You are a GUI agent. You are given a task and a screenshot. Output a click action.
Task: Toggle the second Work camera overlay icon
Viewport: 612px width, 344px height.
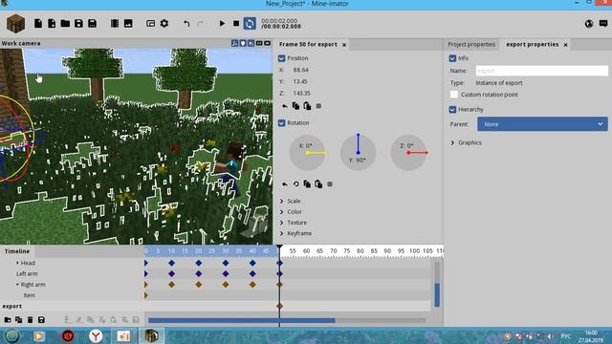243,43
